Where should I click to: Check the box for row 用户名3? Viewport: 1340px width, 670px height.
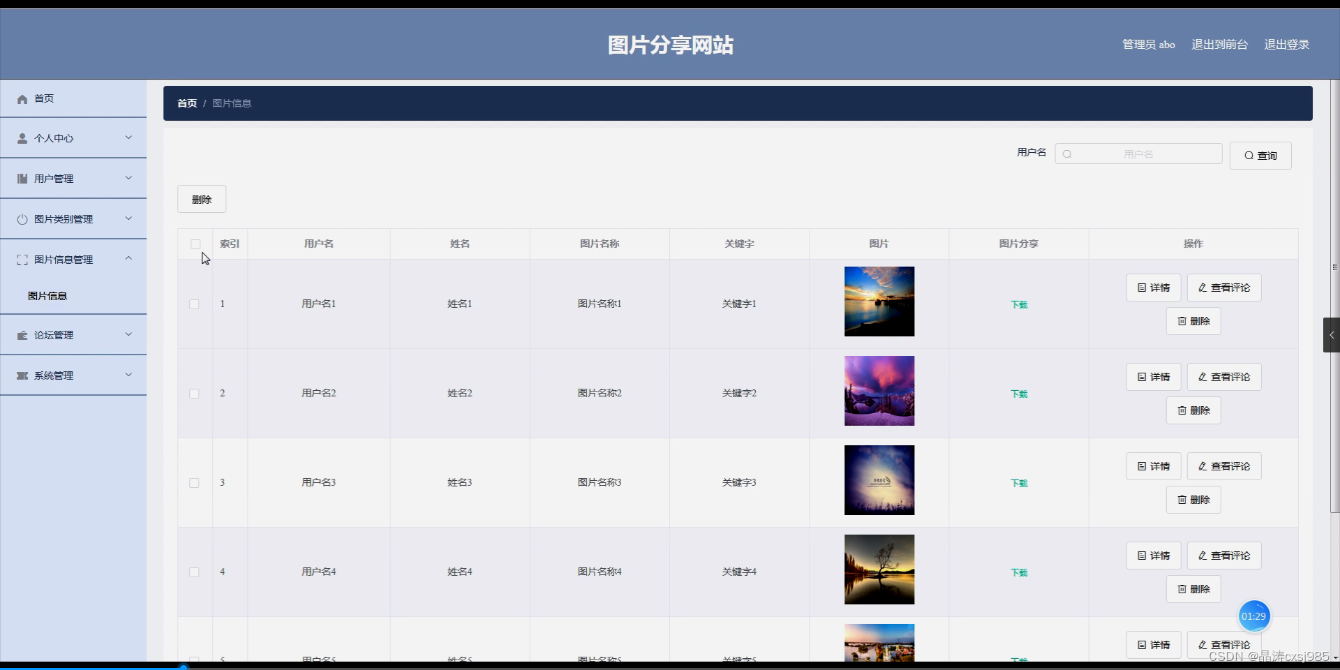[x=194, y=483]
